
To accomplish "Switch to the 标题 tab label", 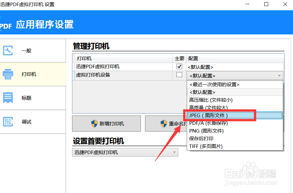I will point(26,98).
